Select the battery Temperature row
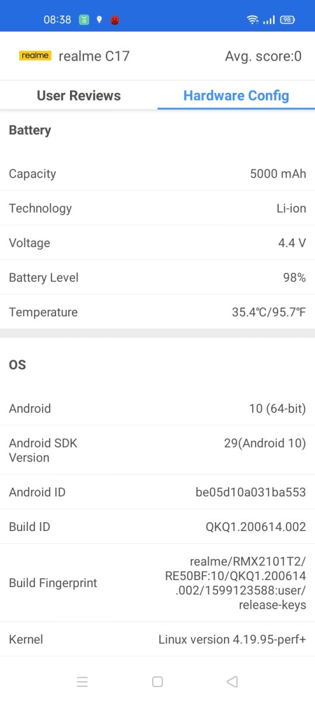The image size is (315, 701). tap(157, 312)
